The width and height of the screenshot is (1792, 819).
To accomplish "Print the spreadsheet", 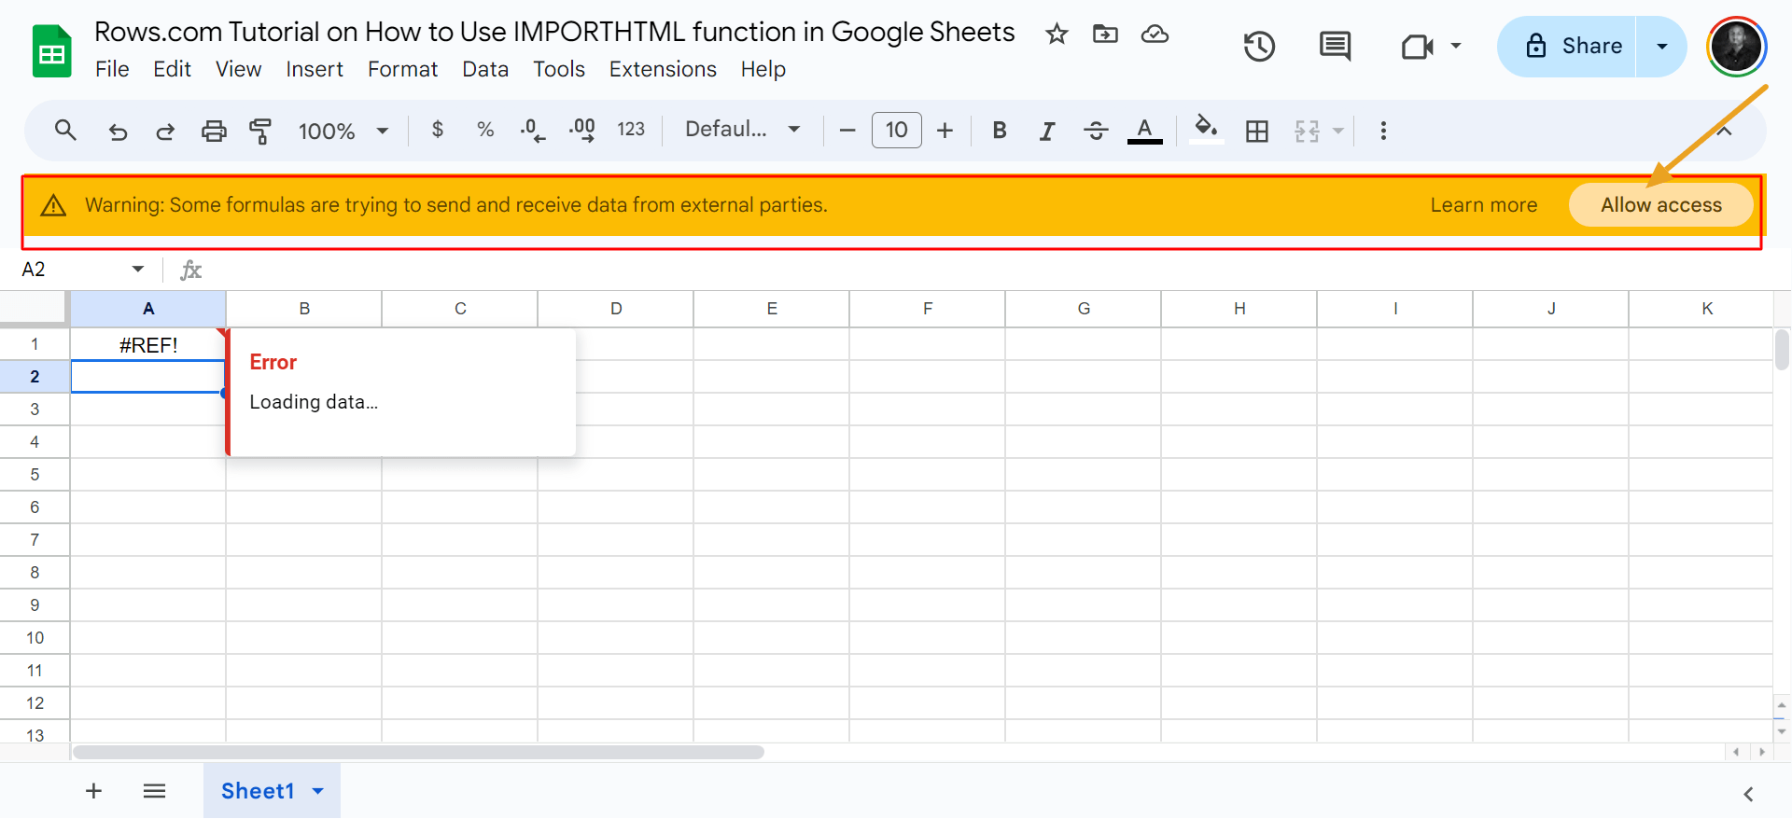I will coord(214,132).
